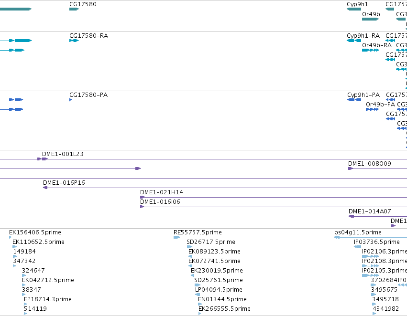Viewport: 407px width, 316px height.
Task: Click the EK042712.5prime label
Action: click(48, 280)
